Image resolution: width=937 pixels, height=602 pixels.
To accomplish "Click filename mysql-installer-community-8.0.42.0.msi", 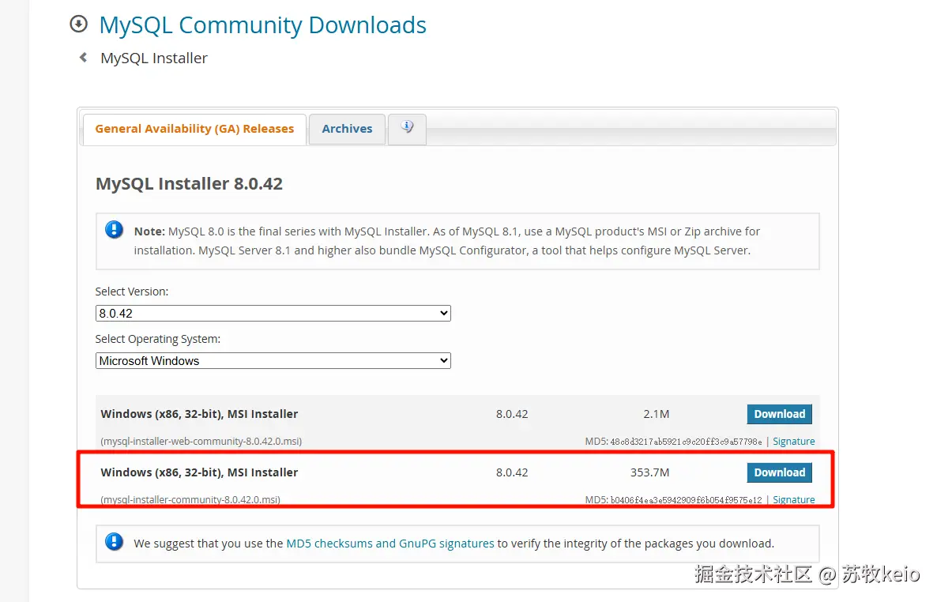I will 190,500.
